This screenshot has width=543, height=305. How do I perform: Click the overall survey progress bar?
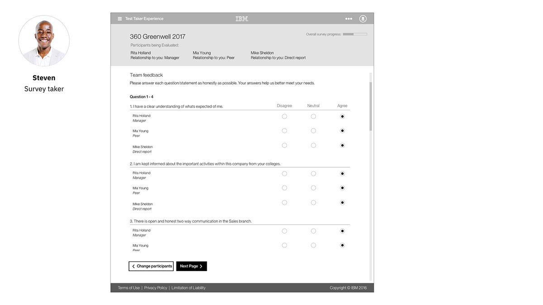point(355,34)
